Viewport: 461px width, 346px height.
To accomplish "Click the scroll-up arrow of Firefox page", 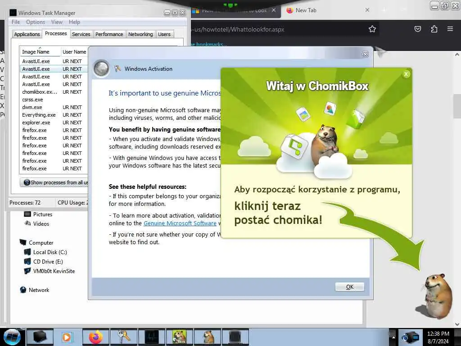I will pyautogui.click(x=457, y=55).
